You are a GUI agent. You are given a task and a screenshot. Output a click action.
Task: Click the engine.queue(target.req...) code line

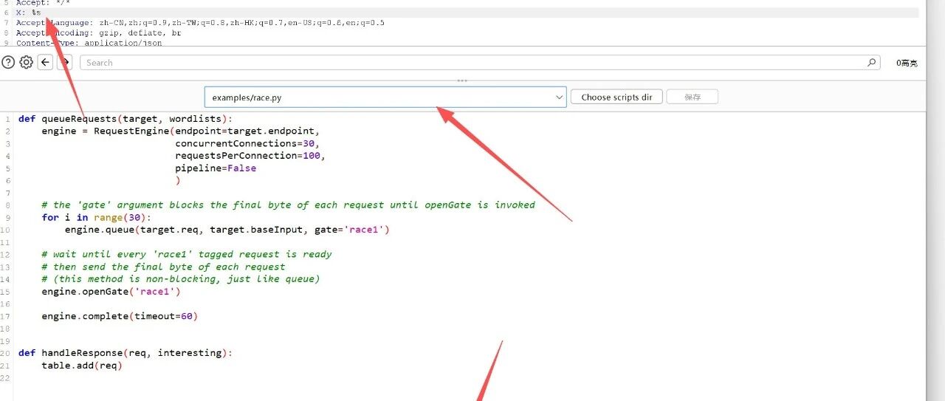pos(227,230)
